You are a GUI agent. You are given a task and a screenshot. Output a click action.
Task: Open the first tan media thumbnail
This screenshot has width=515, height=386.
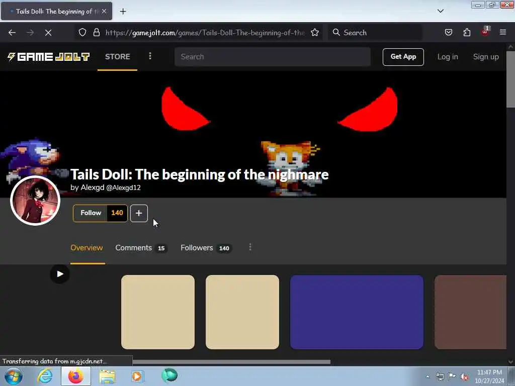(x=158, y=312)
